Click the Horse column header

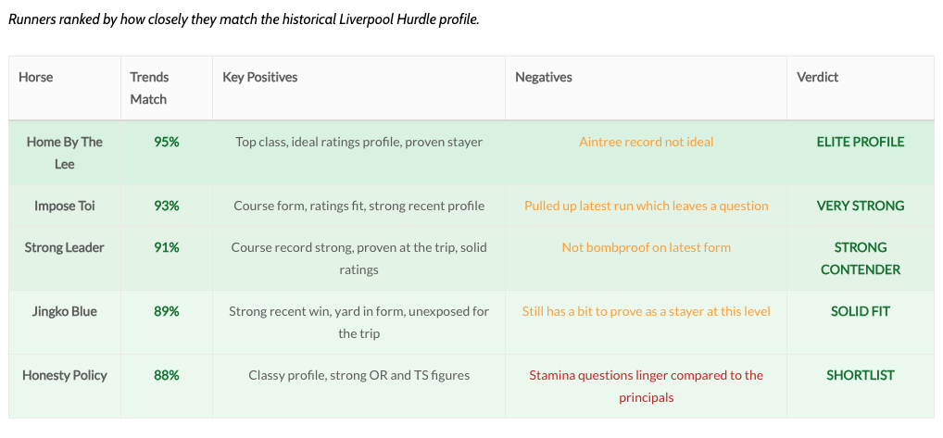pyautogui.click(x=36, y=78)
